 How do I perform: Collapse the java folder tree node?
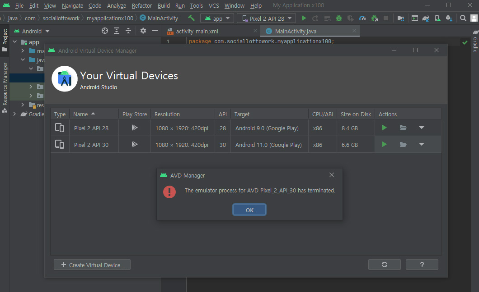coord(23,59)
